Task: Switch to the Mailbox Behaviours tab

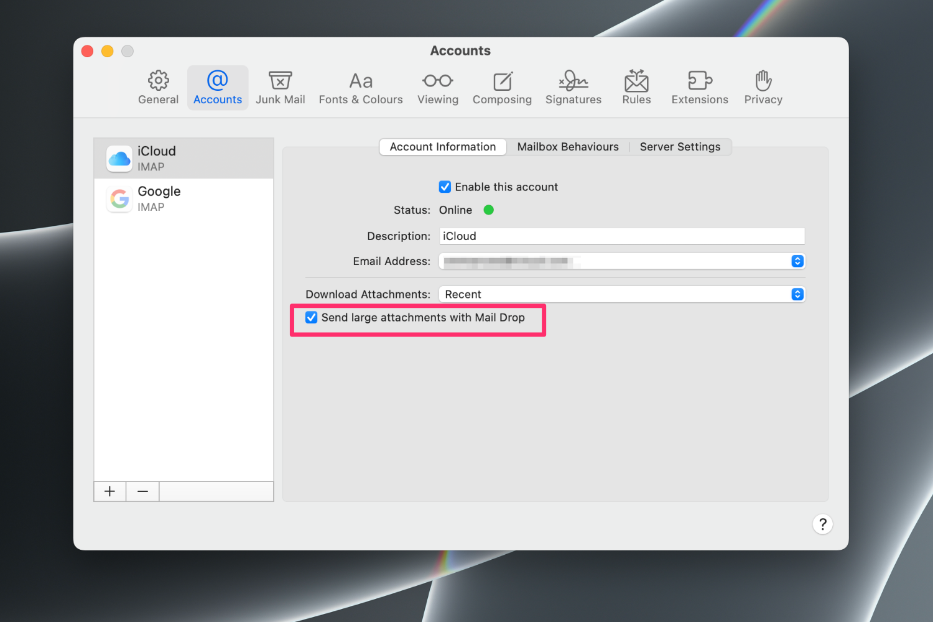Action: [x=568, y=147]
